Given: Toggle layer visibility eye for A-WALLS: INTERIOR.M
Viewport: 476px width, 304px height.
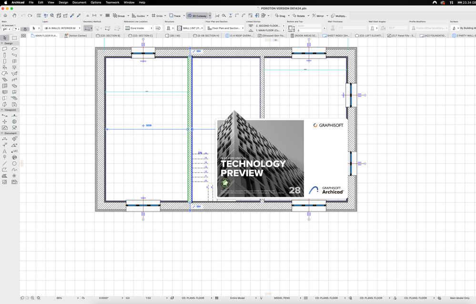Looking at the screenshot, I should click(x=46, y=28).
